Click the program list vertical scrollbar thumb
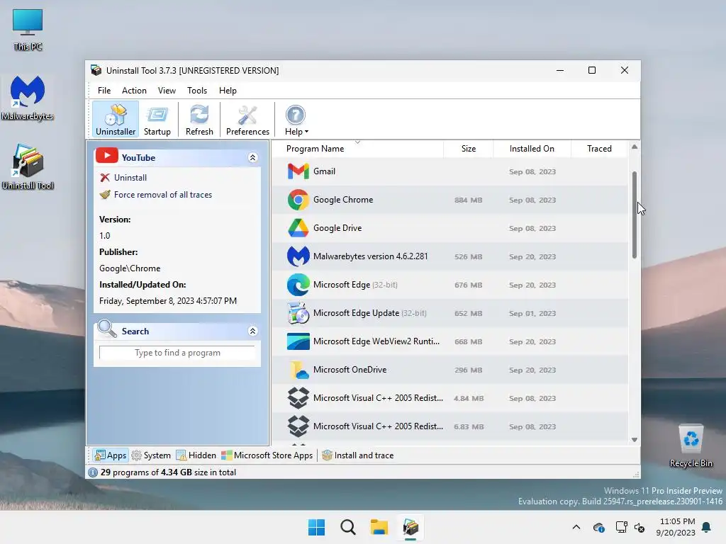726x544 pixels. pyautogui.click(x=635, y=215)
